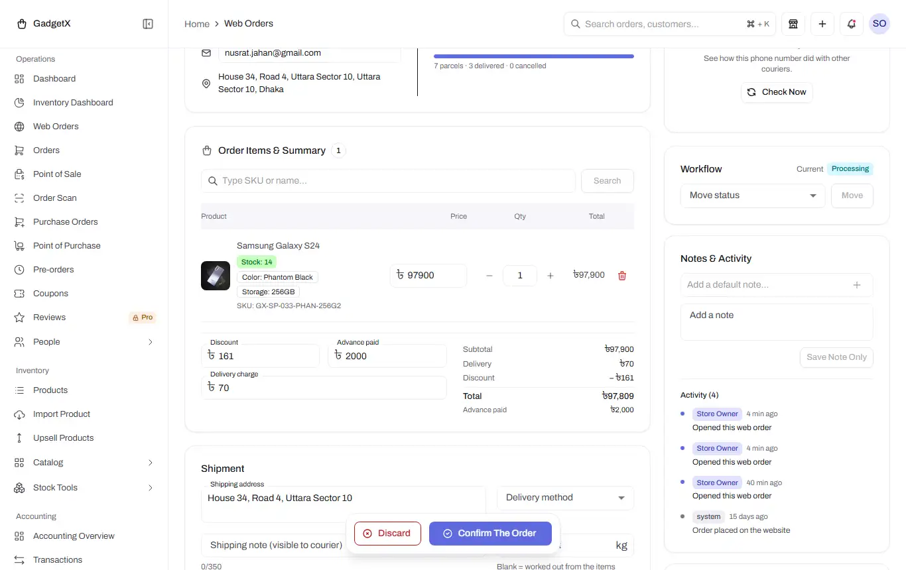Viewport: 906px width, 570px height.
Task: Click the Home breadcrumb link
Action: click(197, 24)
